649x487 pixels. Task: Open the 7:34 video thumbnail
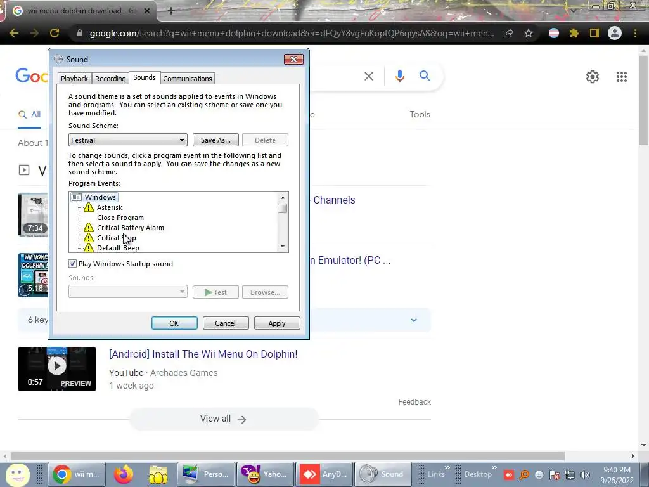(33, 214)
